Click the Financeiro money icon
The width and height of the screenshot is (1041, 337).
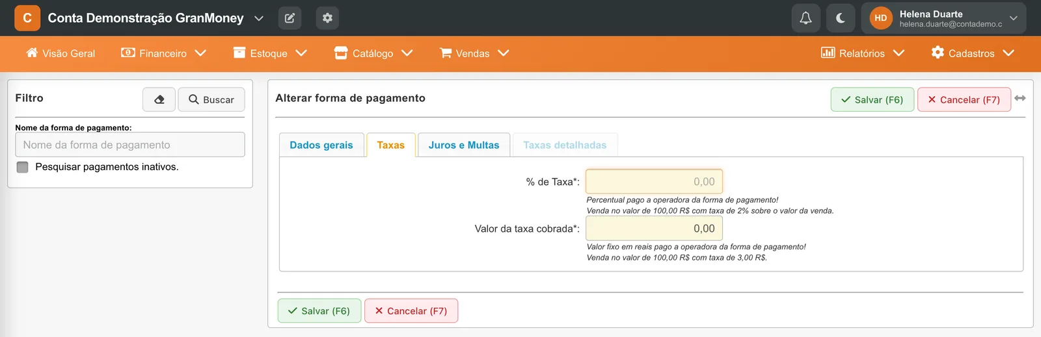[x=128, y=53]
